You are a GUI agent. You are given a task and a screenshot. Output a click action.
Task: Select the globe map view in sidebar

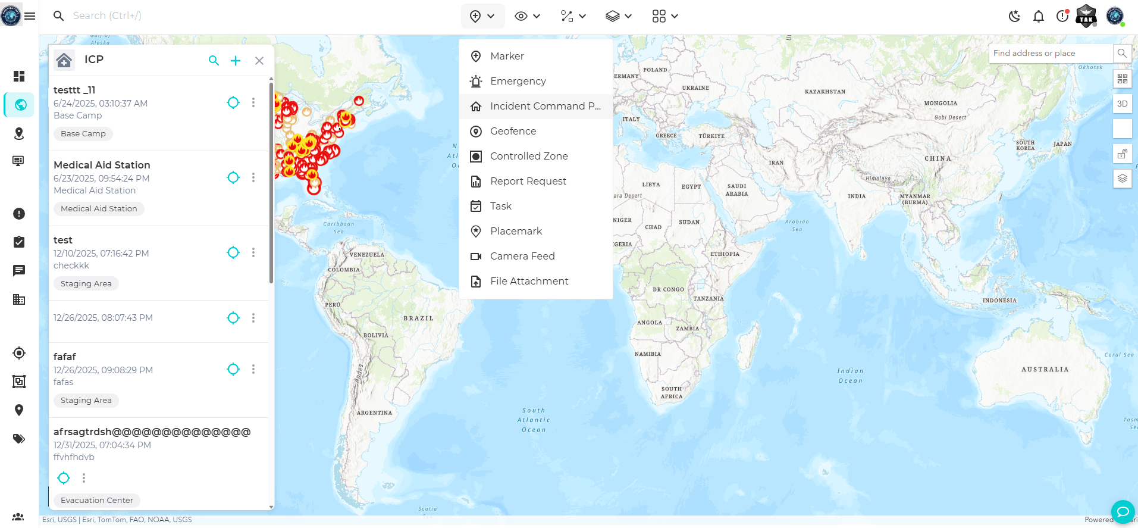[20, 105]
